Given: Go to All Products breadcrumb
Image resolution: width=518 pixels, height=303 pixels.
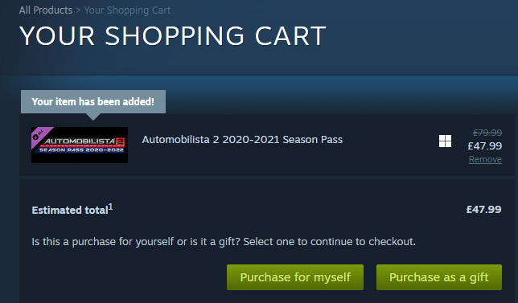Looking at the screenshot, I should point(46,10).
